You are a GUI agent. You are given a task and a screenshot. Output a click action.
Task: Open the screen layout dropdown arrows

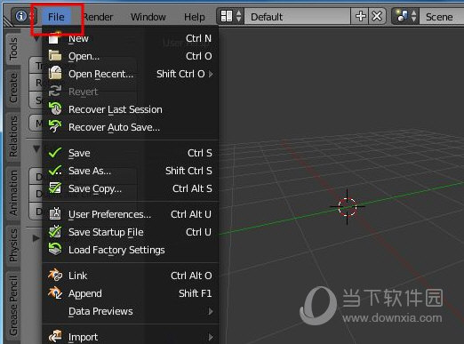pos(239,16)
